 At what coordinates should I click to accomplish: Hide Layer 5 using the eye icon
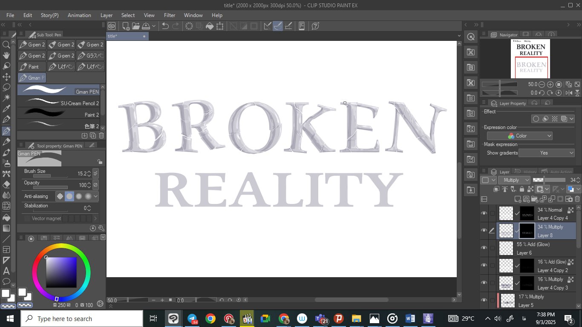(x=484, y=301)
